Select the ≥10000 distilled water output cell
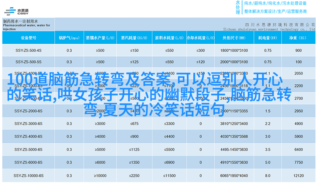Screen dimensions: 318x185 (100, 175)
